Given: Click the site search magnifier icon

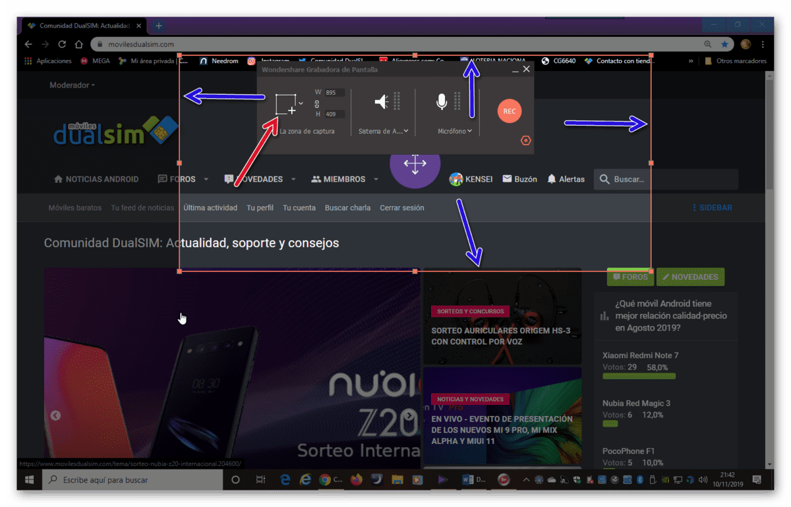Looking at the screenshot, I should (x=604, y=179).
